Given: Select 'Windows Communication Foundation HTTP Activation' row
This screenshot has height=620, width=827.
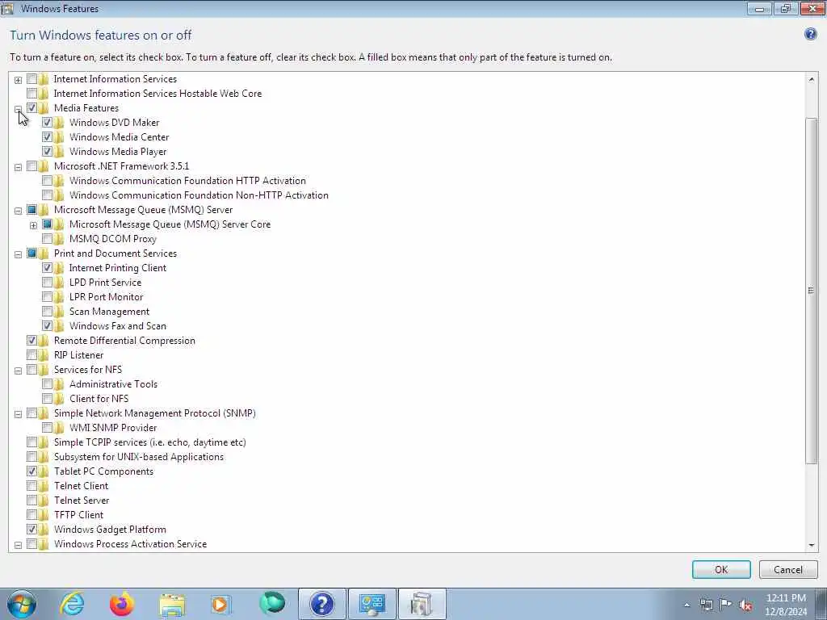Looking at the screenshot, I should click(187, 180).
